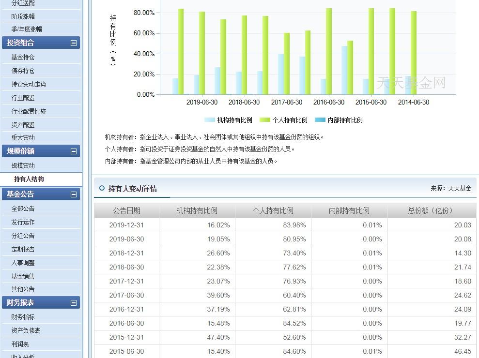Open the 定期报告 reports page
The height and width of the screenshot is (358, 479).
pyautogui.click(x=22, y=249)
